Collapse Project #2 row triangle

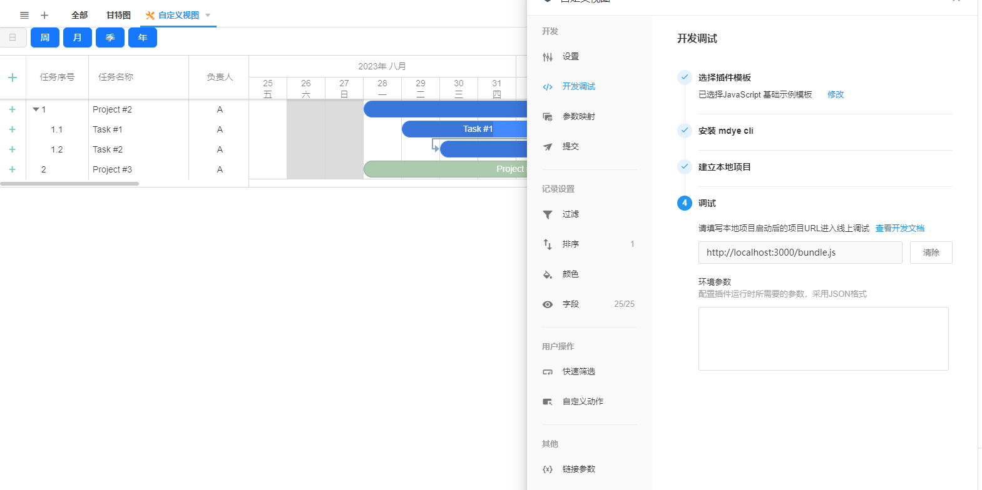pyautogui.click(x=36, y=109)
